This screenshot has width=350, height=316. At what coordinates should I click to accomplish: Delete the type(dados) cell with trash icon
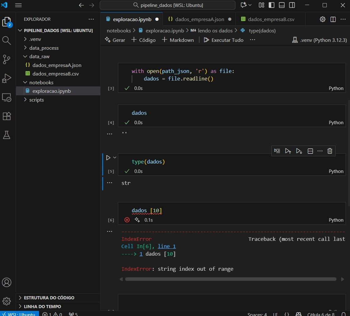pos(330,151)
